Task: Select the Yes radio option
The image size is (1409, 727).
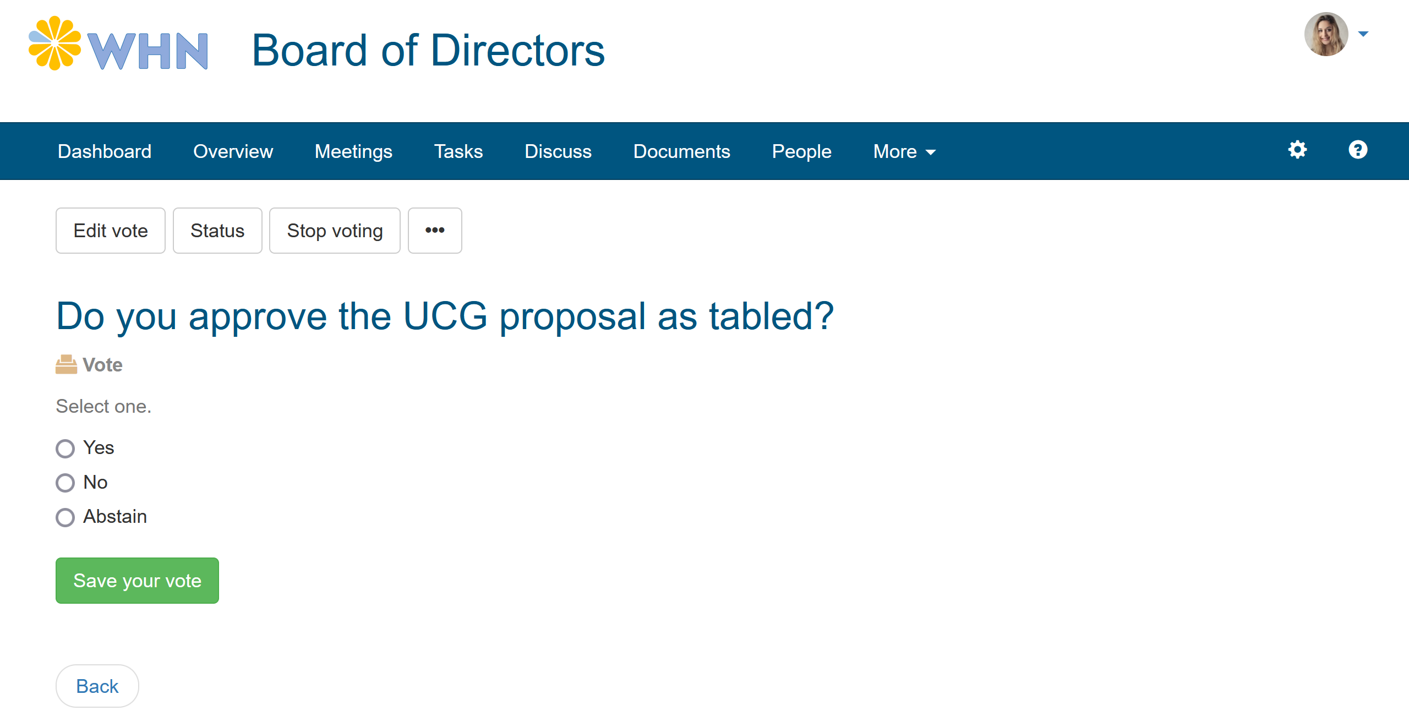Action: (65, 449)
